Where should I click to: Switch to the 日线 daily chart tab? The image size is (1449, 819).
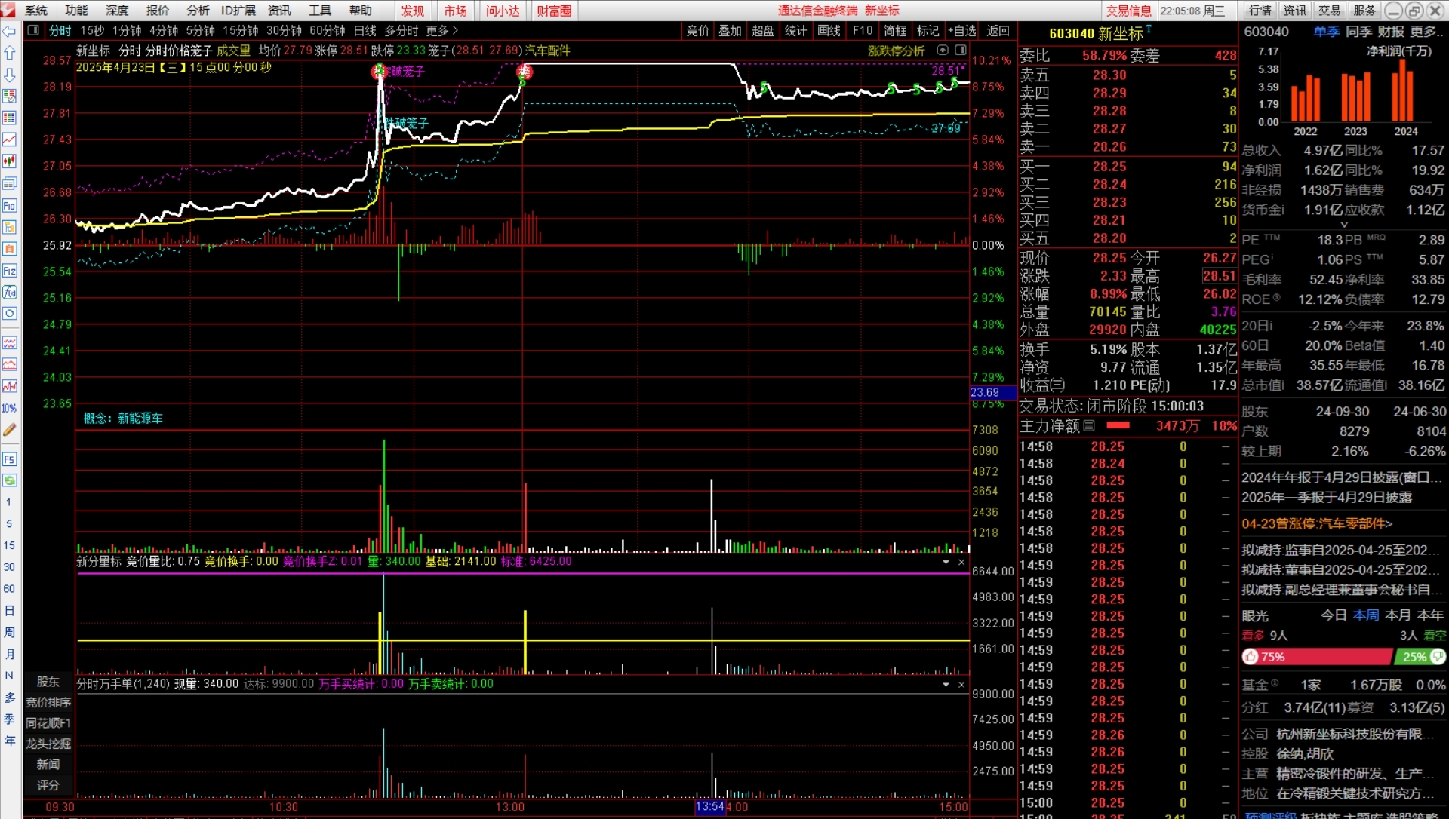click(365, 31)
